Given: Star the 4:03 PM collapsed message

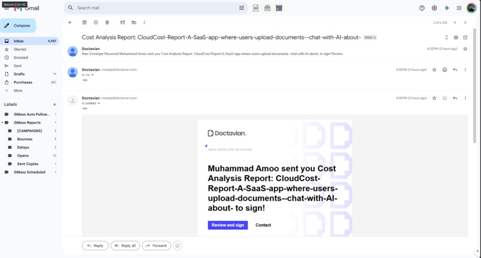Looking at the screenshot, I should 465,49.
